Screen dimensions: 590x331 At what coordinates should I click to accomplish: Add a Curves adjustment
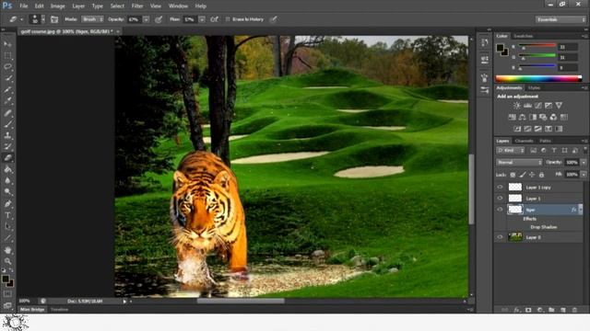[x=538, y=106]
